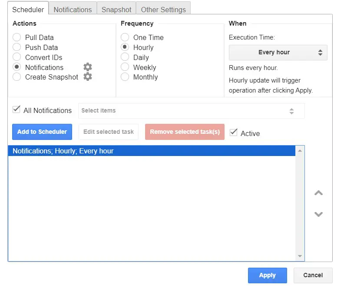Expand the Select items dropdown
Viewport: 344px width, 292px height.
point(191,111)
